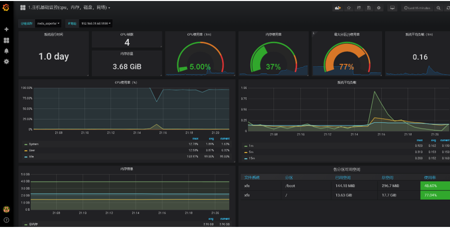This screenshot has width=450, height=232.
Task: Open the 内存信息 graph panel title
Action: coord(126,169)
